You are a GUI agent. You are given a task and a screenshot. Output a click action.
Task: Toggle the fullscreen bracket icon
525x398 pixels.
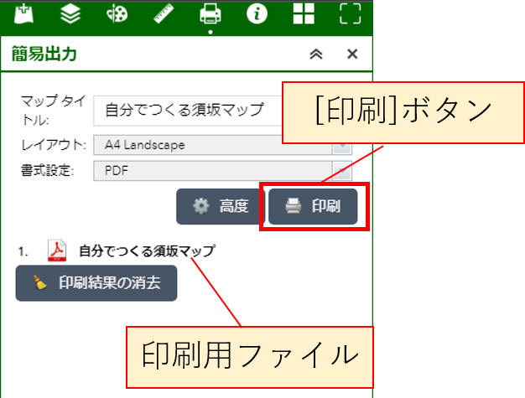(351, 13)
